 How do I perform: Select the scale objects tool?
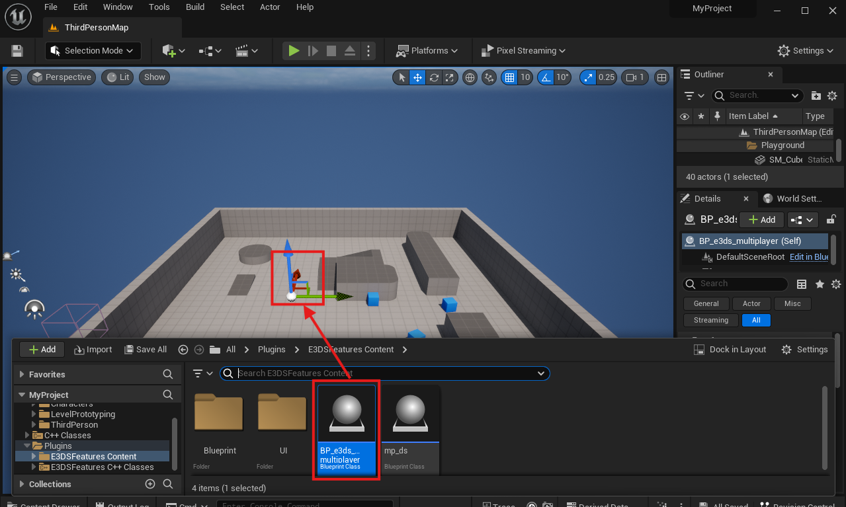[450, 77]
